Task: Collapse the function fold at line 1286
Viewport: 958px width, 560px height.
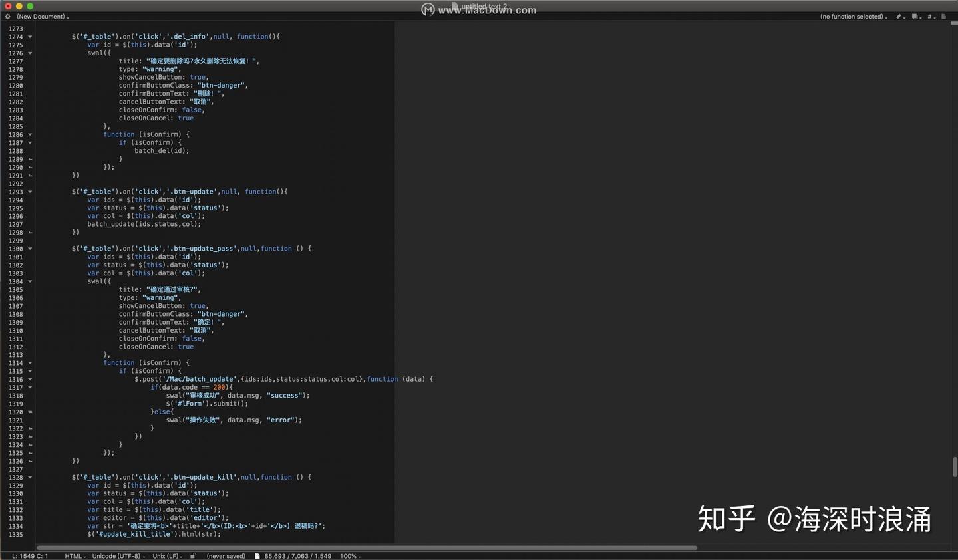Action: 30,134
